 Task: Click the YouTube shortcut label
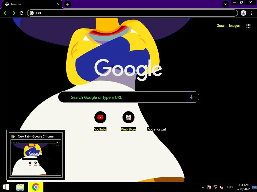100,129
